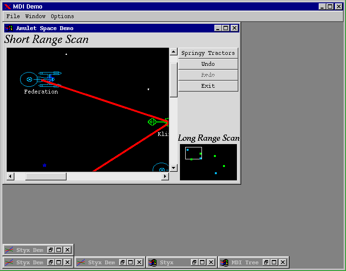Open the Options menu

(62, 16)
